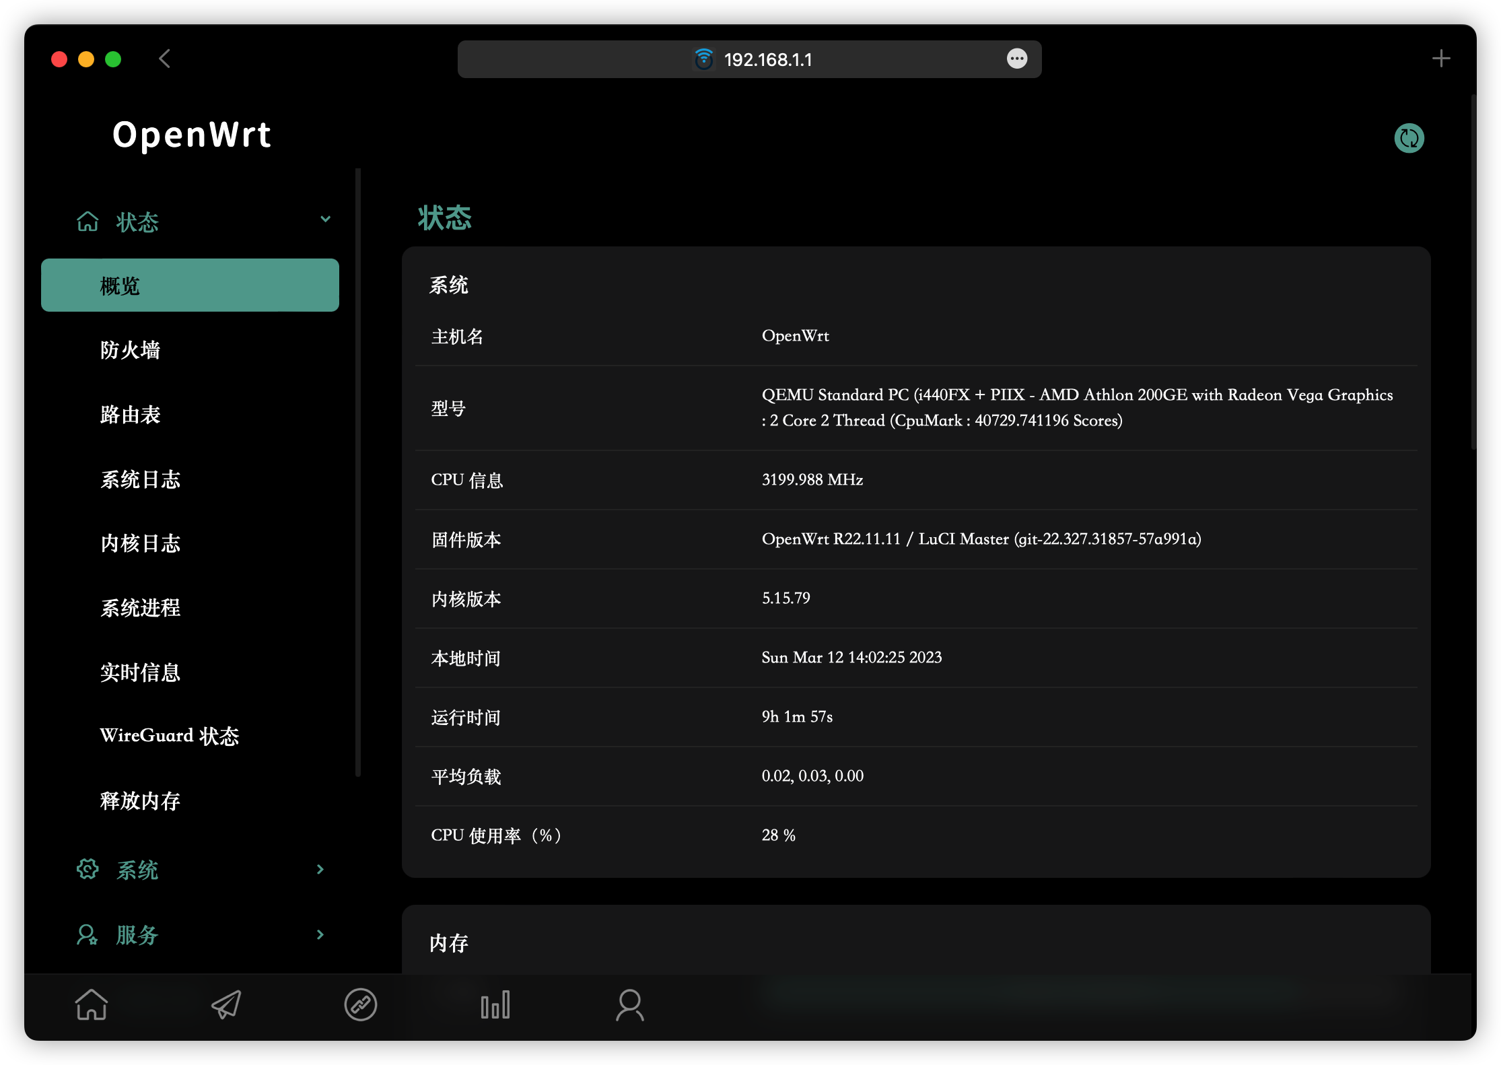This screenshot has height=1065, width=1501.
Task: Click the firmware version OpenWrt R22.11.11 text
Action: [981, 539]
